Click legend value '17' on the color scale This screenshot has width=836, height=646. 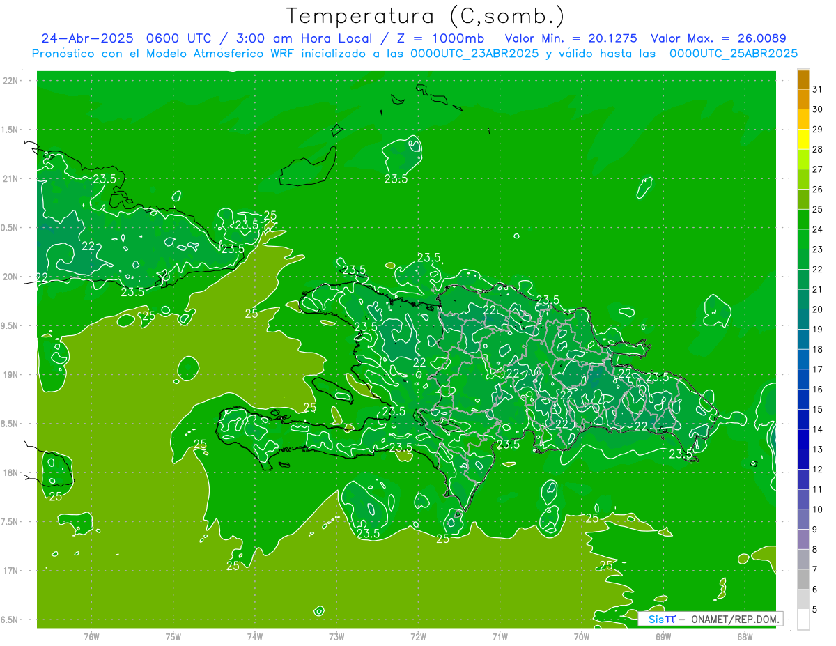(817, 369)
